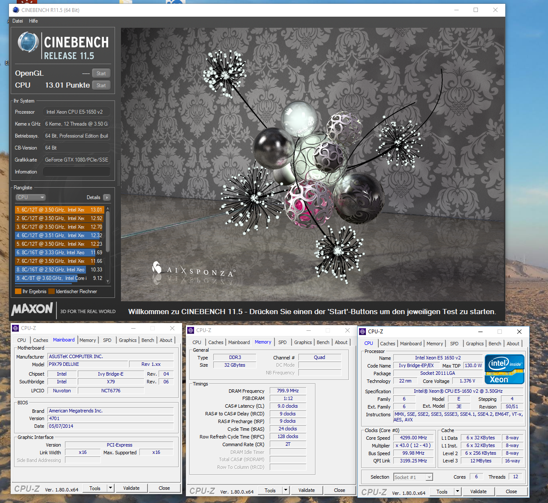Click Code Name value Ivy Bridge-EP/EX
The height and width of the screenshot is (503, 548).
pyautogui.click(x=416, y=365)
